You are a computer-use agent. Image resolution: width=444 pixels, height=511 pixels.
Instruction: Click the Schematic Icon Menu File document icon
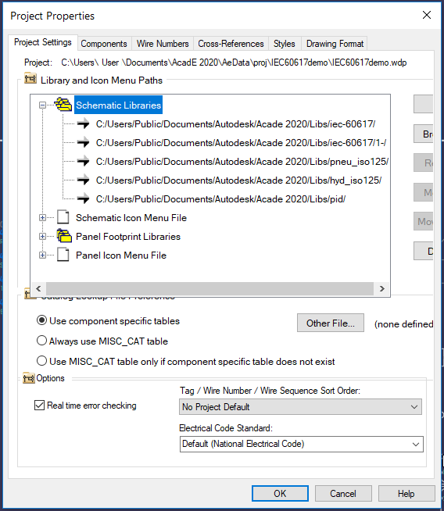[63, 217]
